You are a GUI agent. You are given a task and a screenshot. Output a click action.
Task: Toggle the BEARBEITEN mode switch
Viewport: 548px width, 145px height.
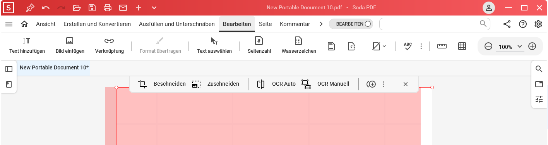coord(351,24)
